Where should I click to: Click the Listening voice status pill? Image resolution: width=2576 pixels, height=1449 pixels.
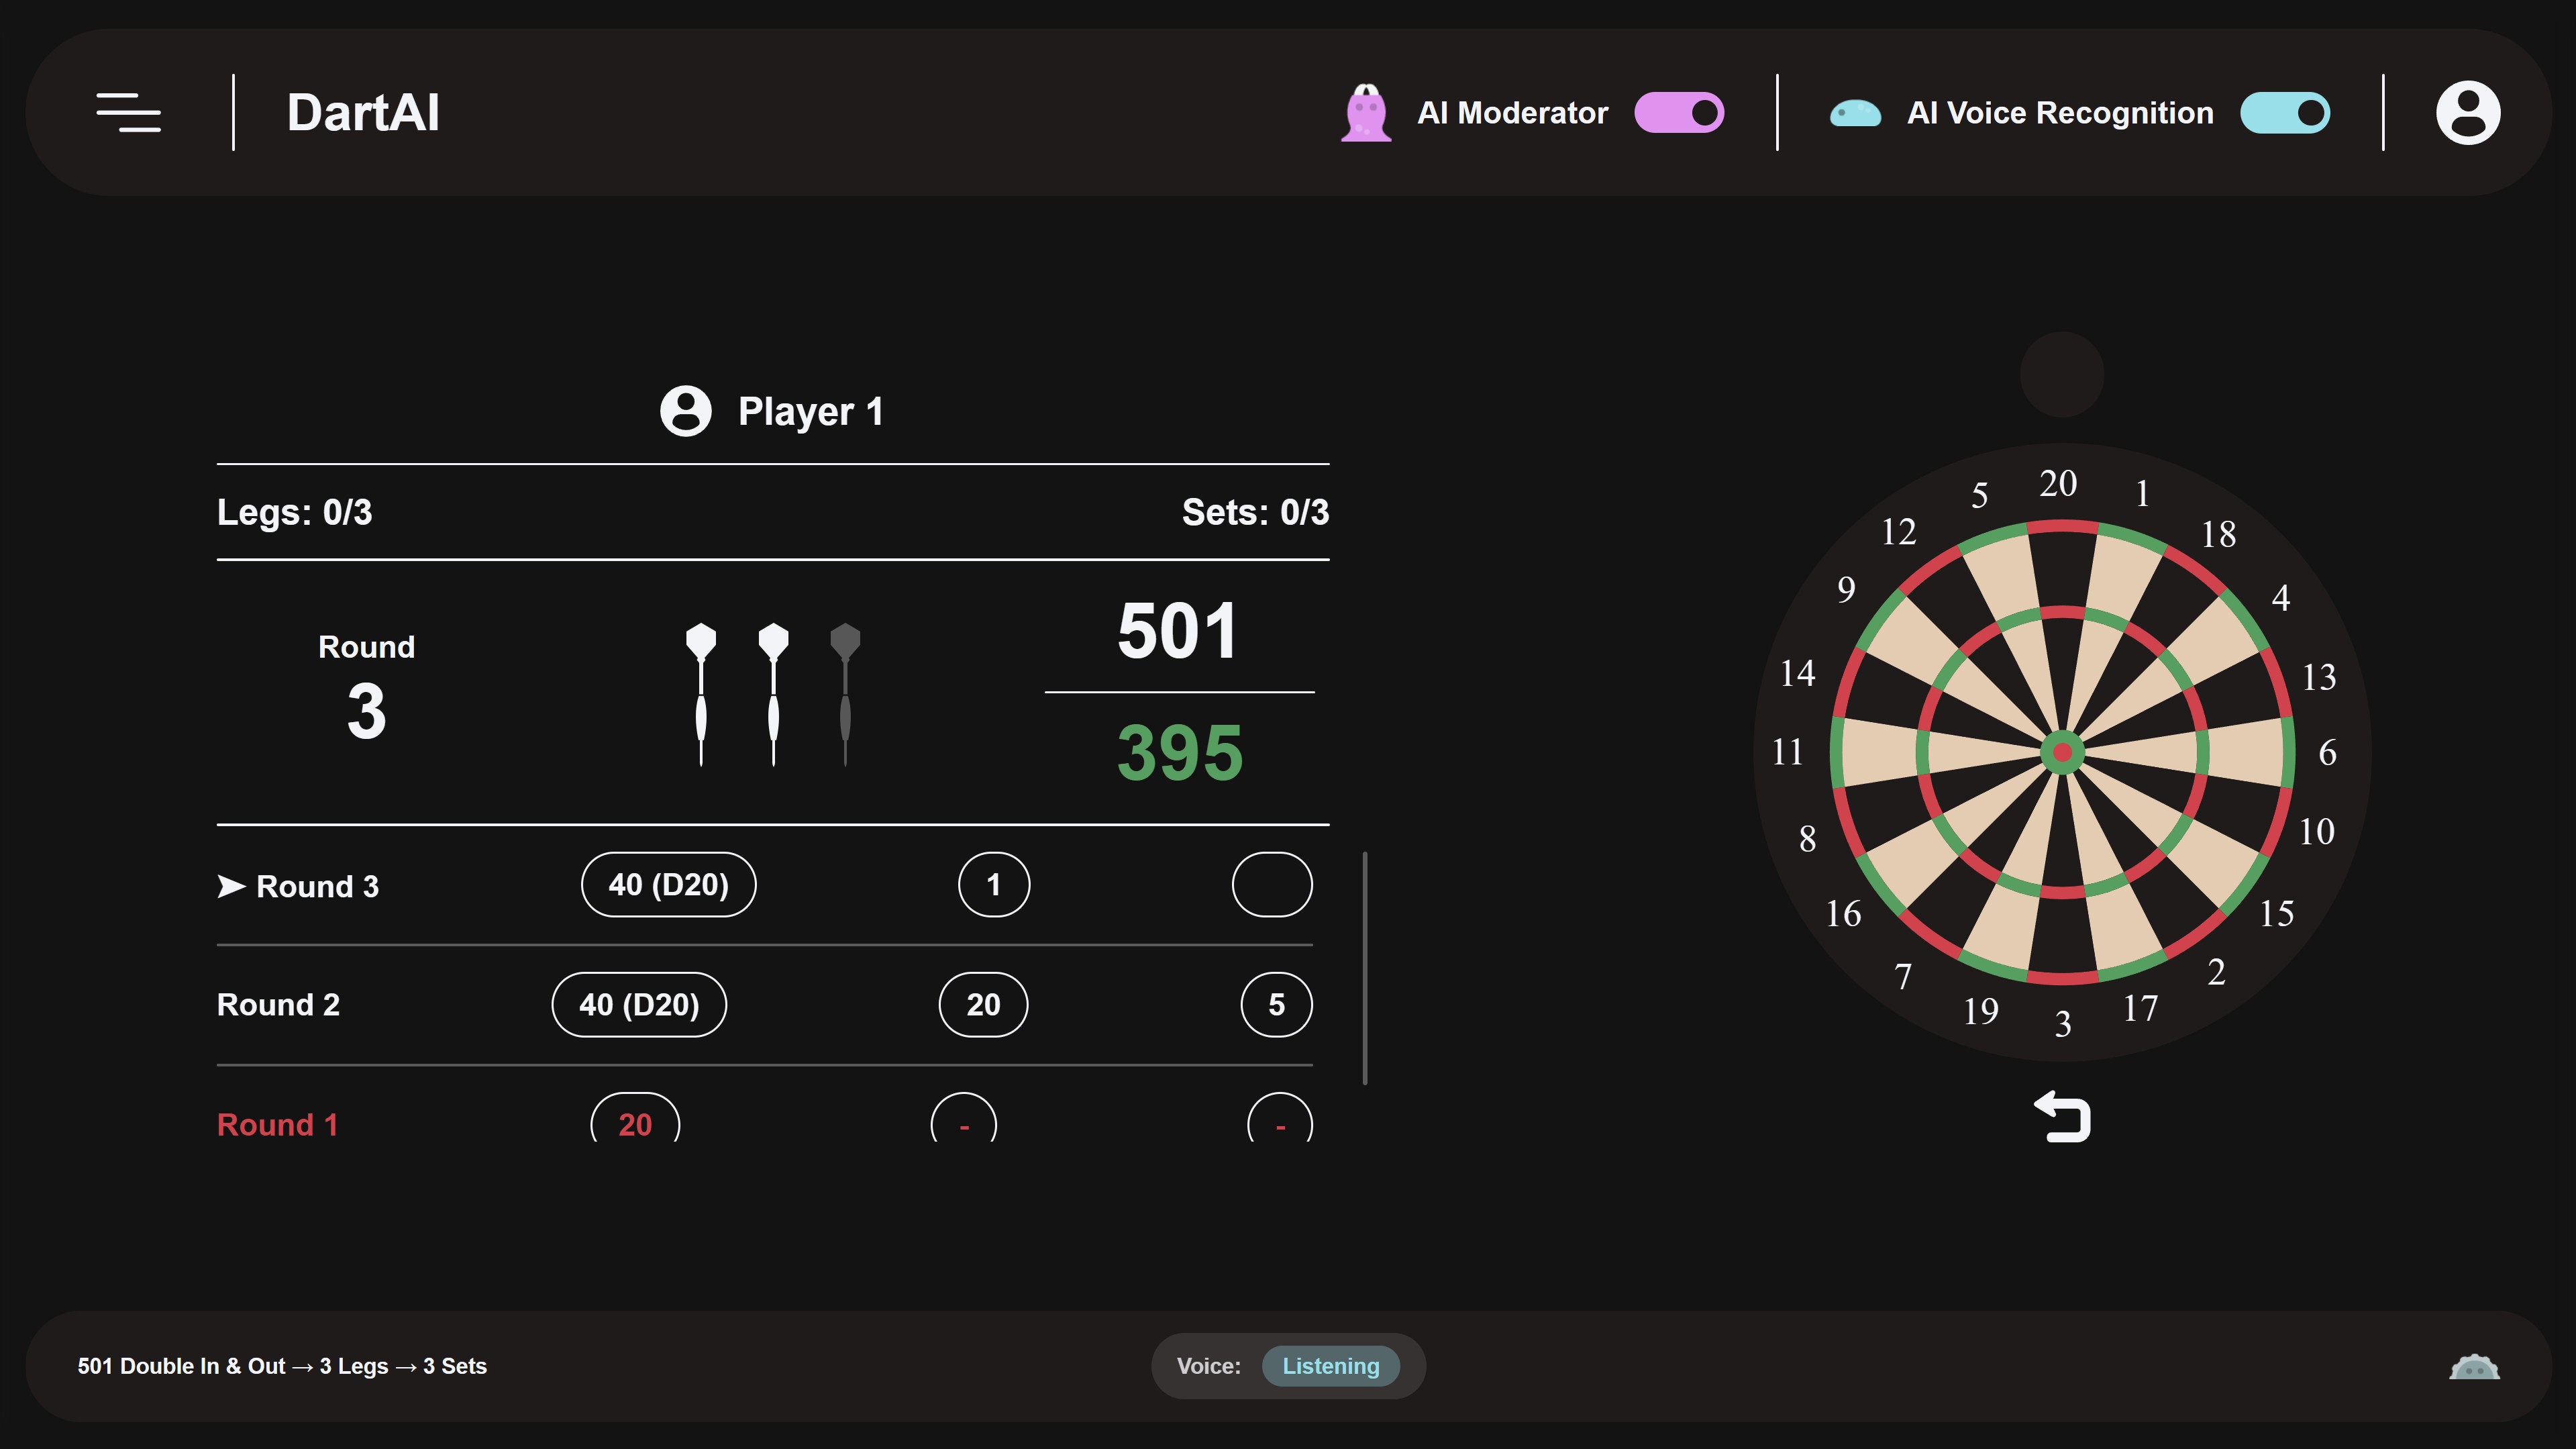[1330, 1366]
